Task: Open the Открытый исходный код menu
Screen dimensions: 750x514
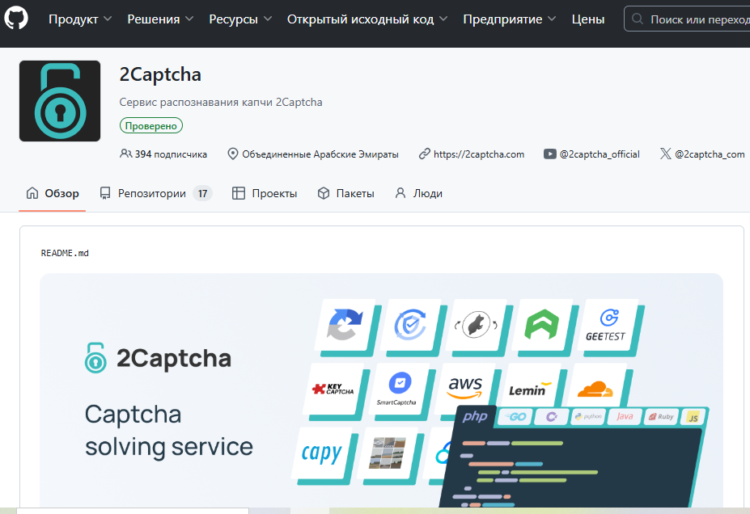Action: click(360, 19)
